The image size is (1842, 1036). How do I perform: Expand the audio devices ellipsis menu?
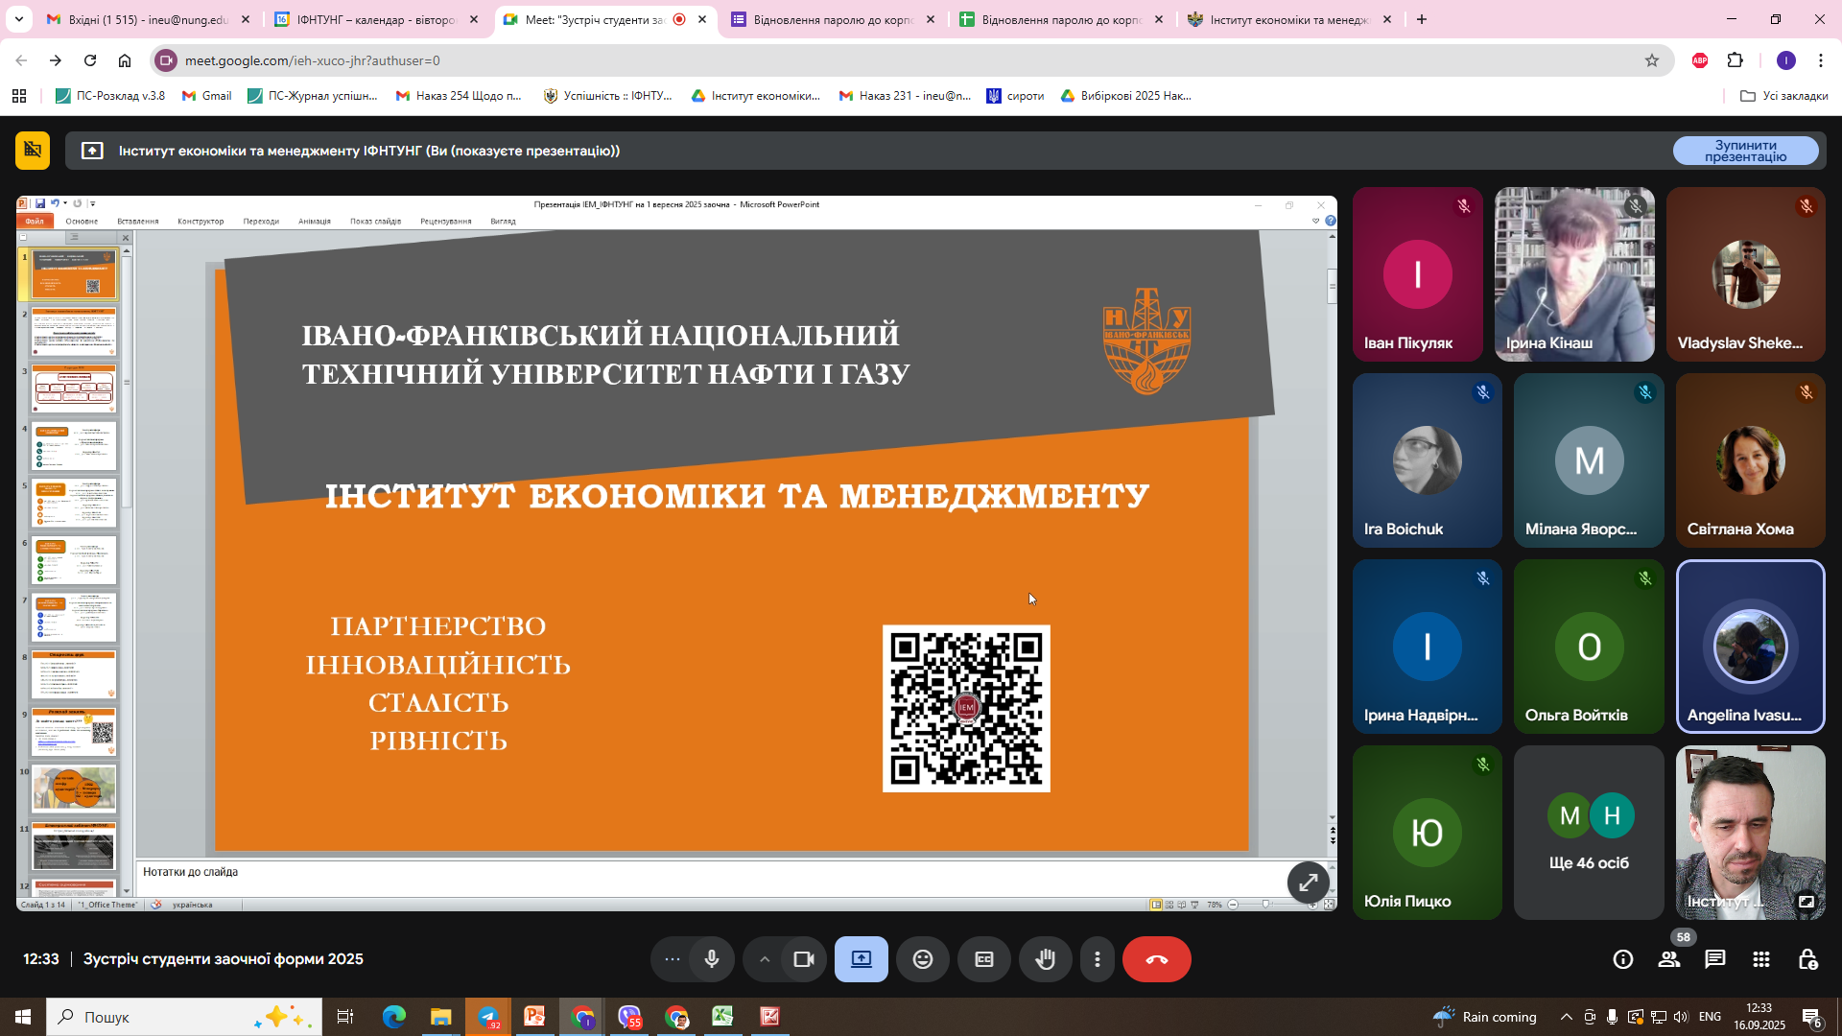[673, 959]
